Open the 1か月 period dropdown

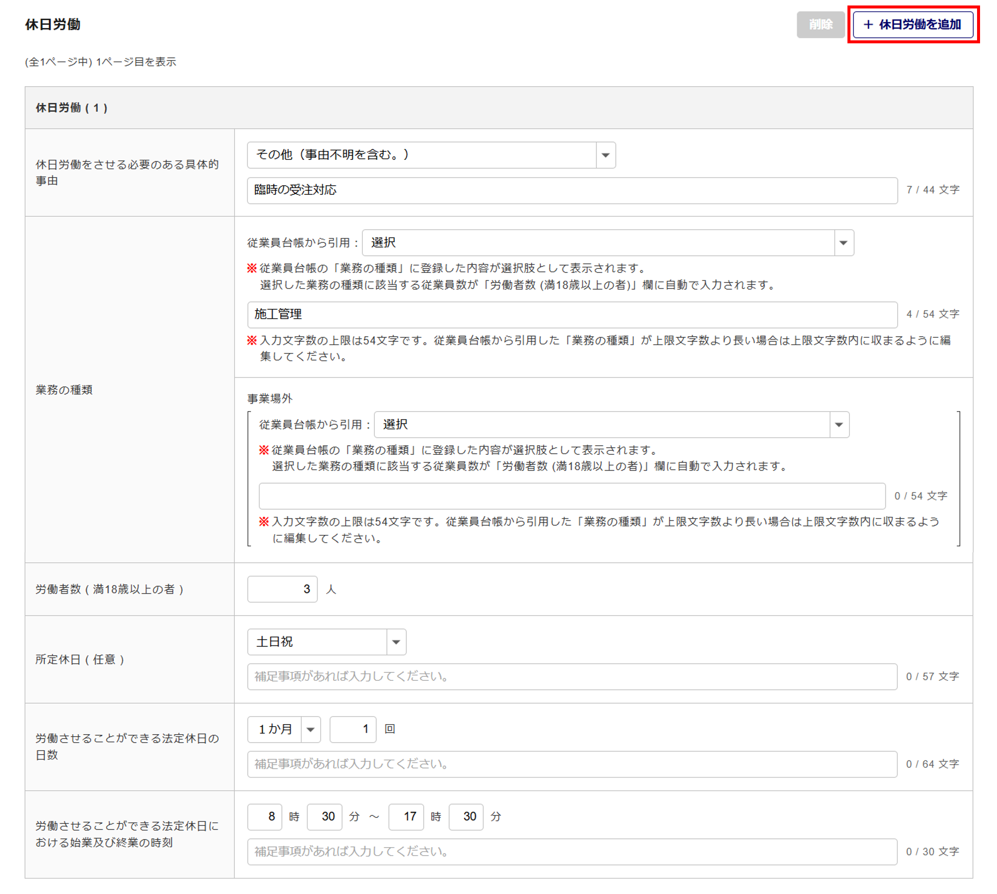[x=284, y=729]
